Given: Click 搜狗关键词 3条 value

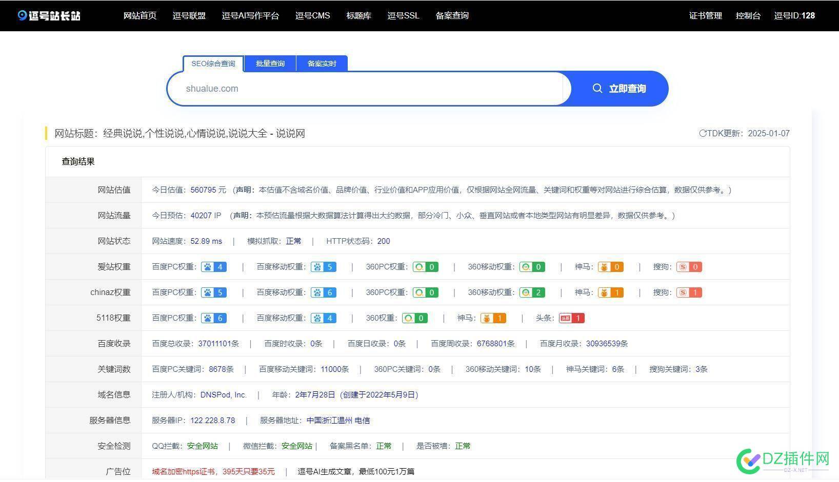Looking at the screenshot, I should point(702,369).
